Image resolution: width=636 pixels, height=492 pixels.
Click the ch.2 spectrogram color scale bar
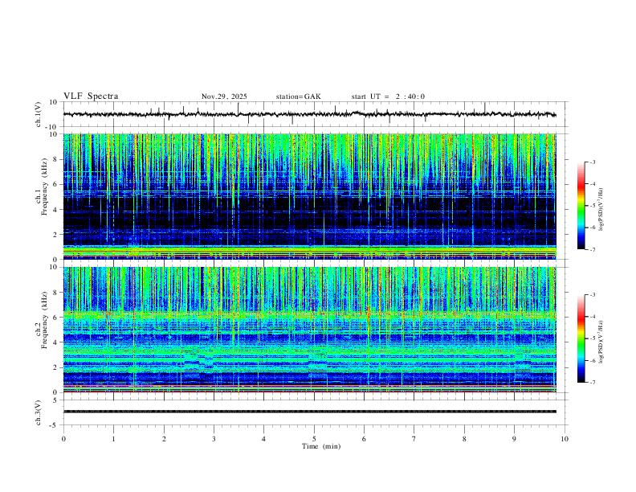[581, 338]
